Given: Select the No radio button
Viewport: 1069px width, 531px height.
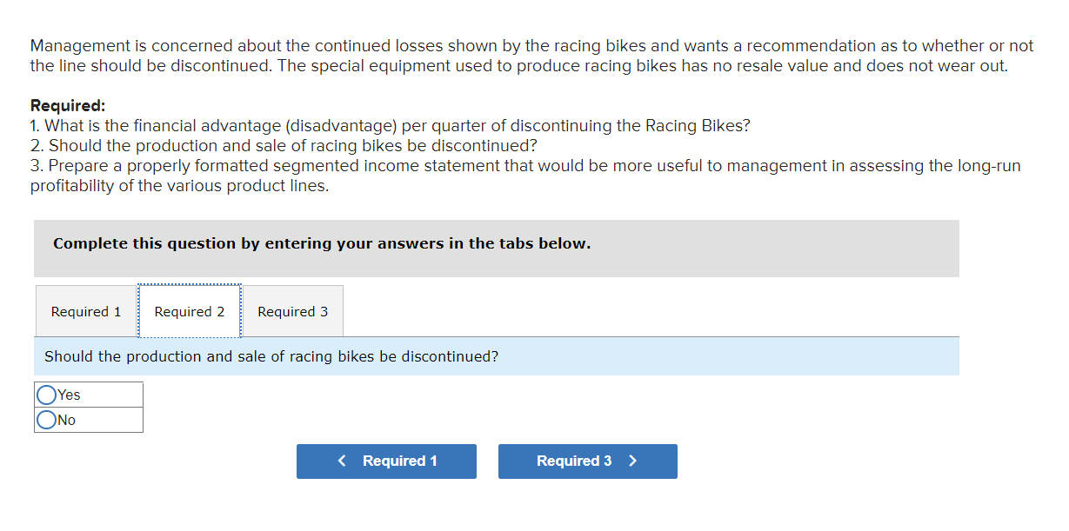Looking at the screenshot, I should (46, 420).
